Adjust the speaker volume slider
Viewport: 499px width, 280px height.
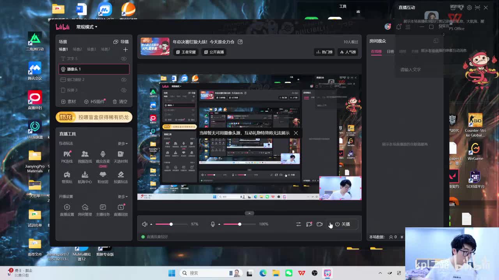tap(171, 224)
